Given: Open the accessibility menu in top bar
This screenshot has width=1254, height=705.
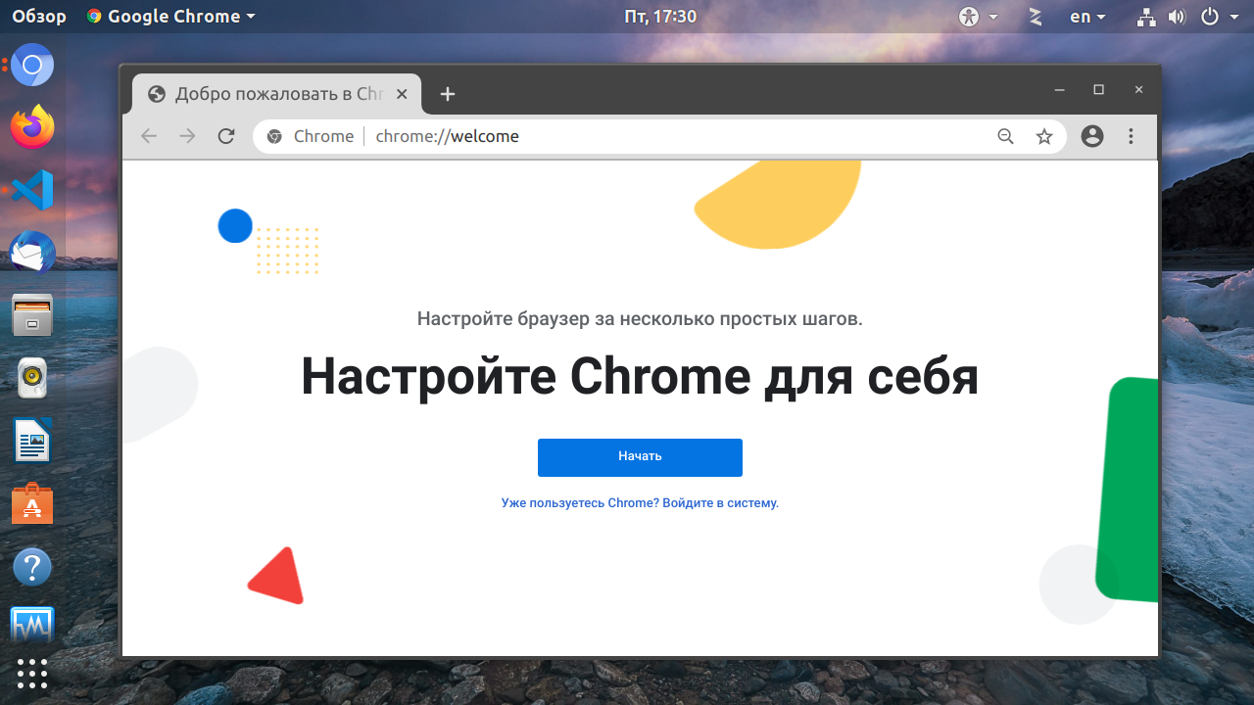Looking at the screenshot, I should point(978,16).
